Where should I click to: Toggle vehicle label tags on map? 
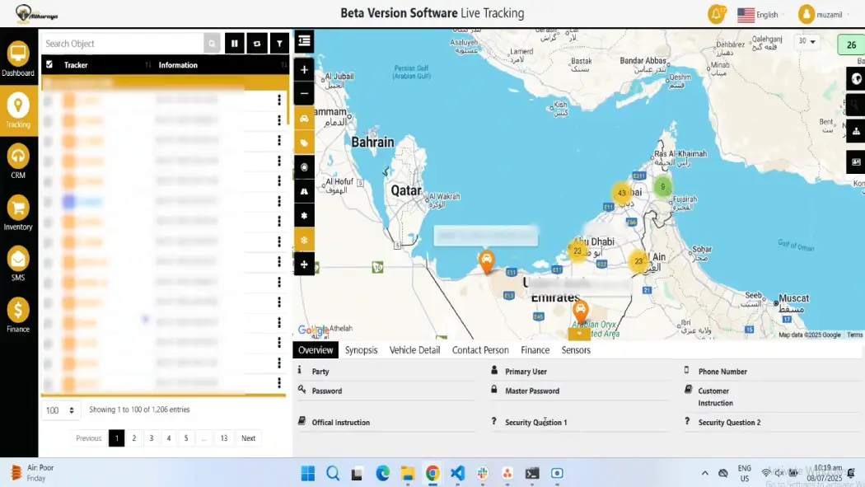[x=304, y=143]
